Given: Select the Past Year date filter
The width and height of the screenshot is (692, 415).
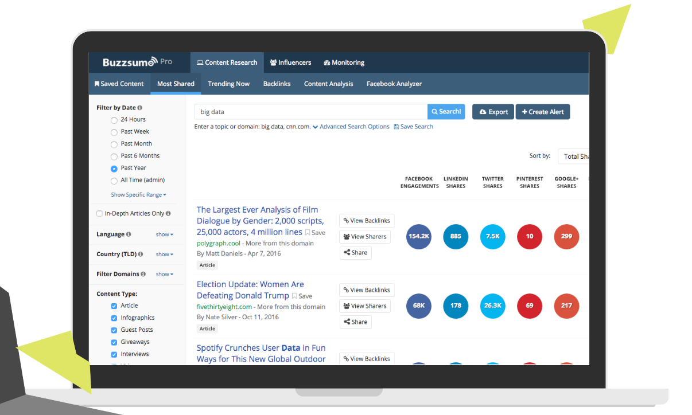Looking at the screenshot, I should tap(114, 169).
